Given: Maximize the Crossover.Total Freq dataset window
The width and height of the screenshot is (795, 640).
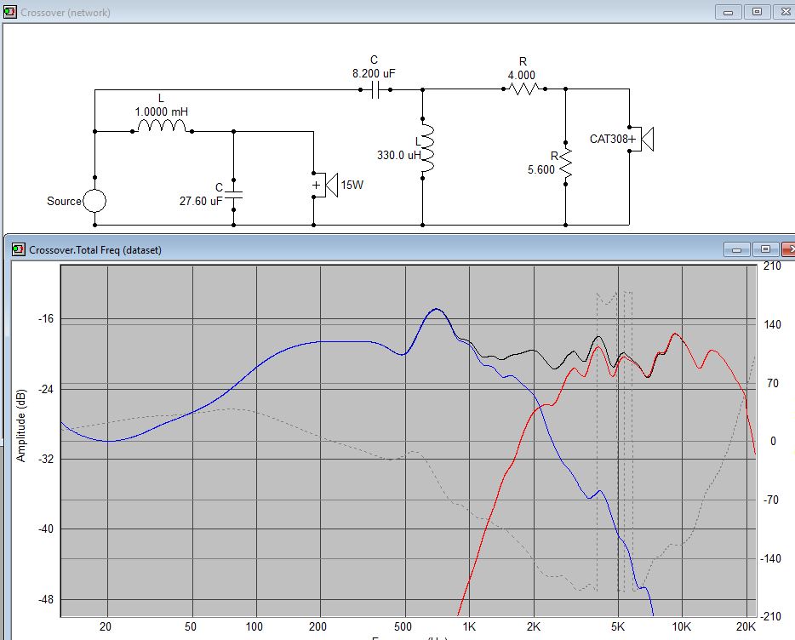Looking at the screenshot, I should (765, 249).
